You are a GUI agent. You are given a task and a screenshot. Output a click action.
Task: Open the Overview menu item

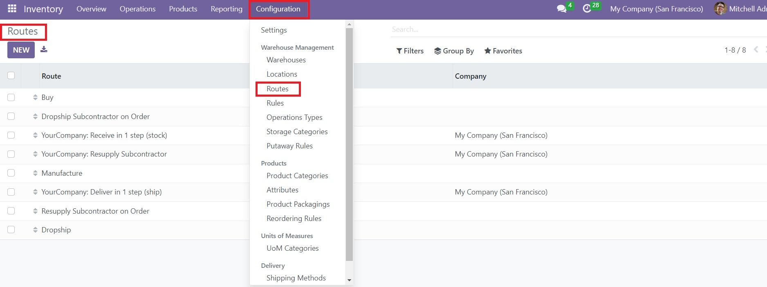(91, 9)
